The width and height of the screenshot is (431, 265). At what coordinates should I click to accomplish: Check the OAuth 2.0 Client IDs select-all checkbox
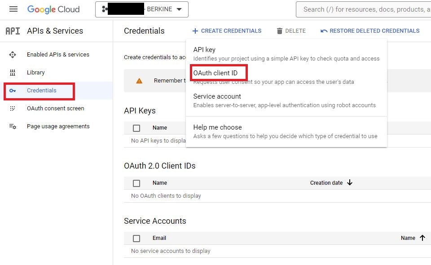[x=136, y=183]
